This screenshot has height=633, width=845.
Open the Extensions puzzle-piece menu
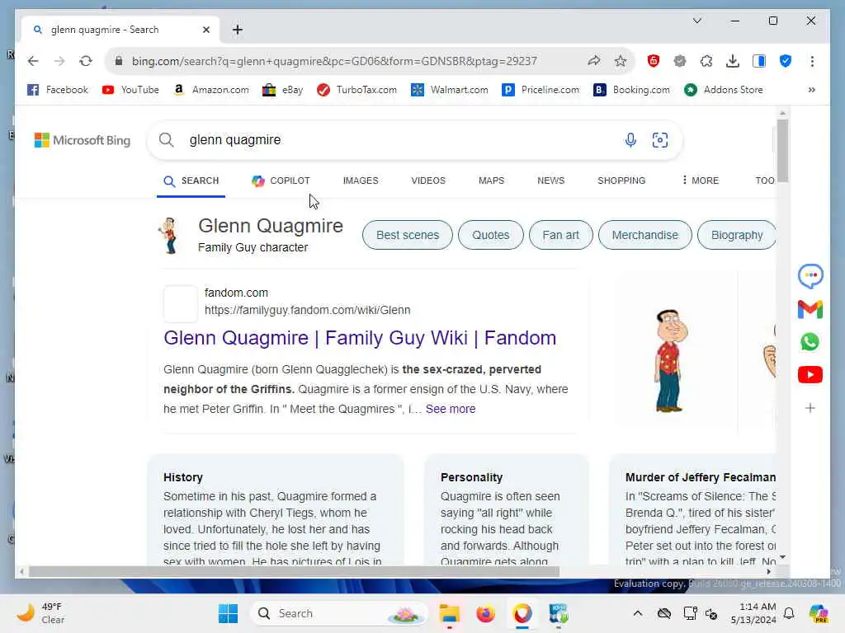tap(706, 61)
